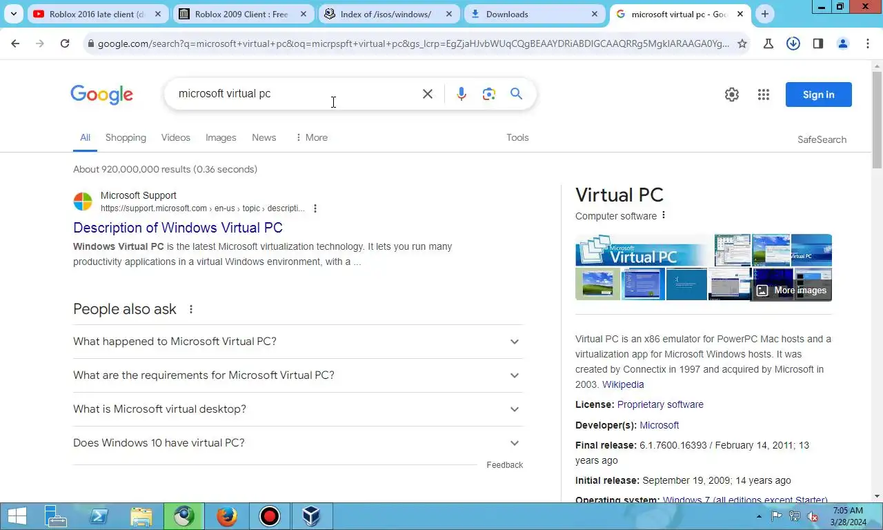Open Description of Windows Virtual PC result

[x=178, y=228]
